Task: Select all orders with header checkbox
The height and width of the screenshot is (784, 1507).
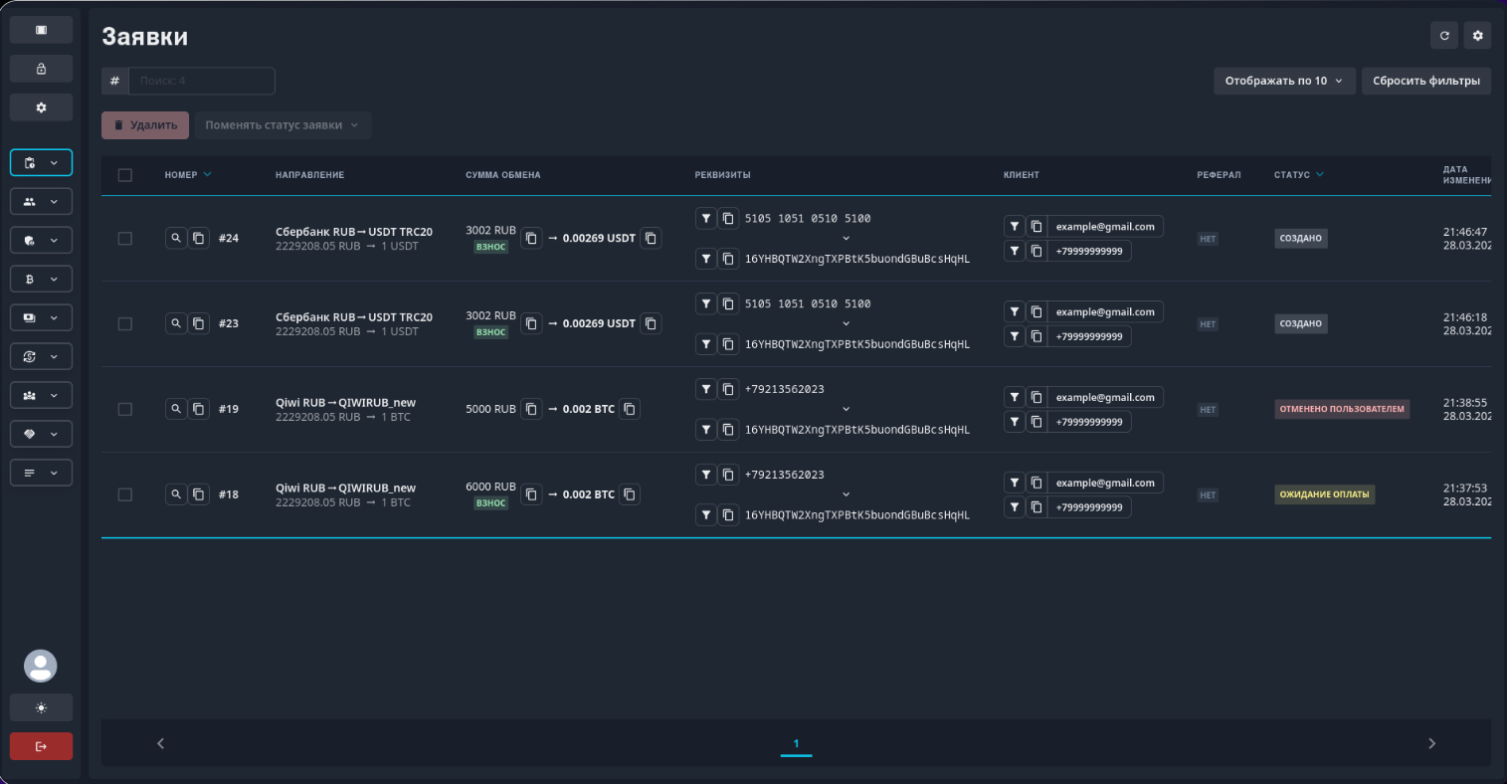Action: pos(124,175)
